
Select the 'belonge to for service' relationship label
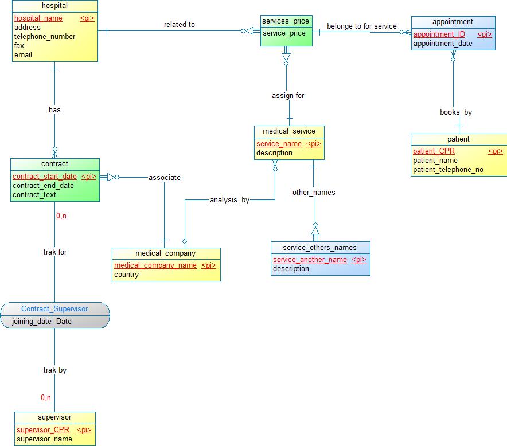point(361,26)
